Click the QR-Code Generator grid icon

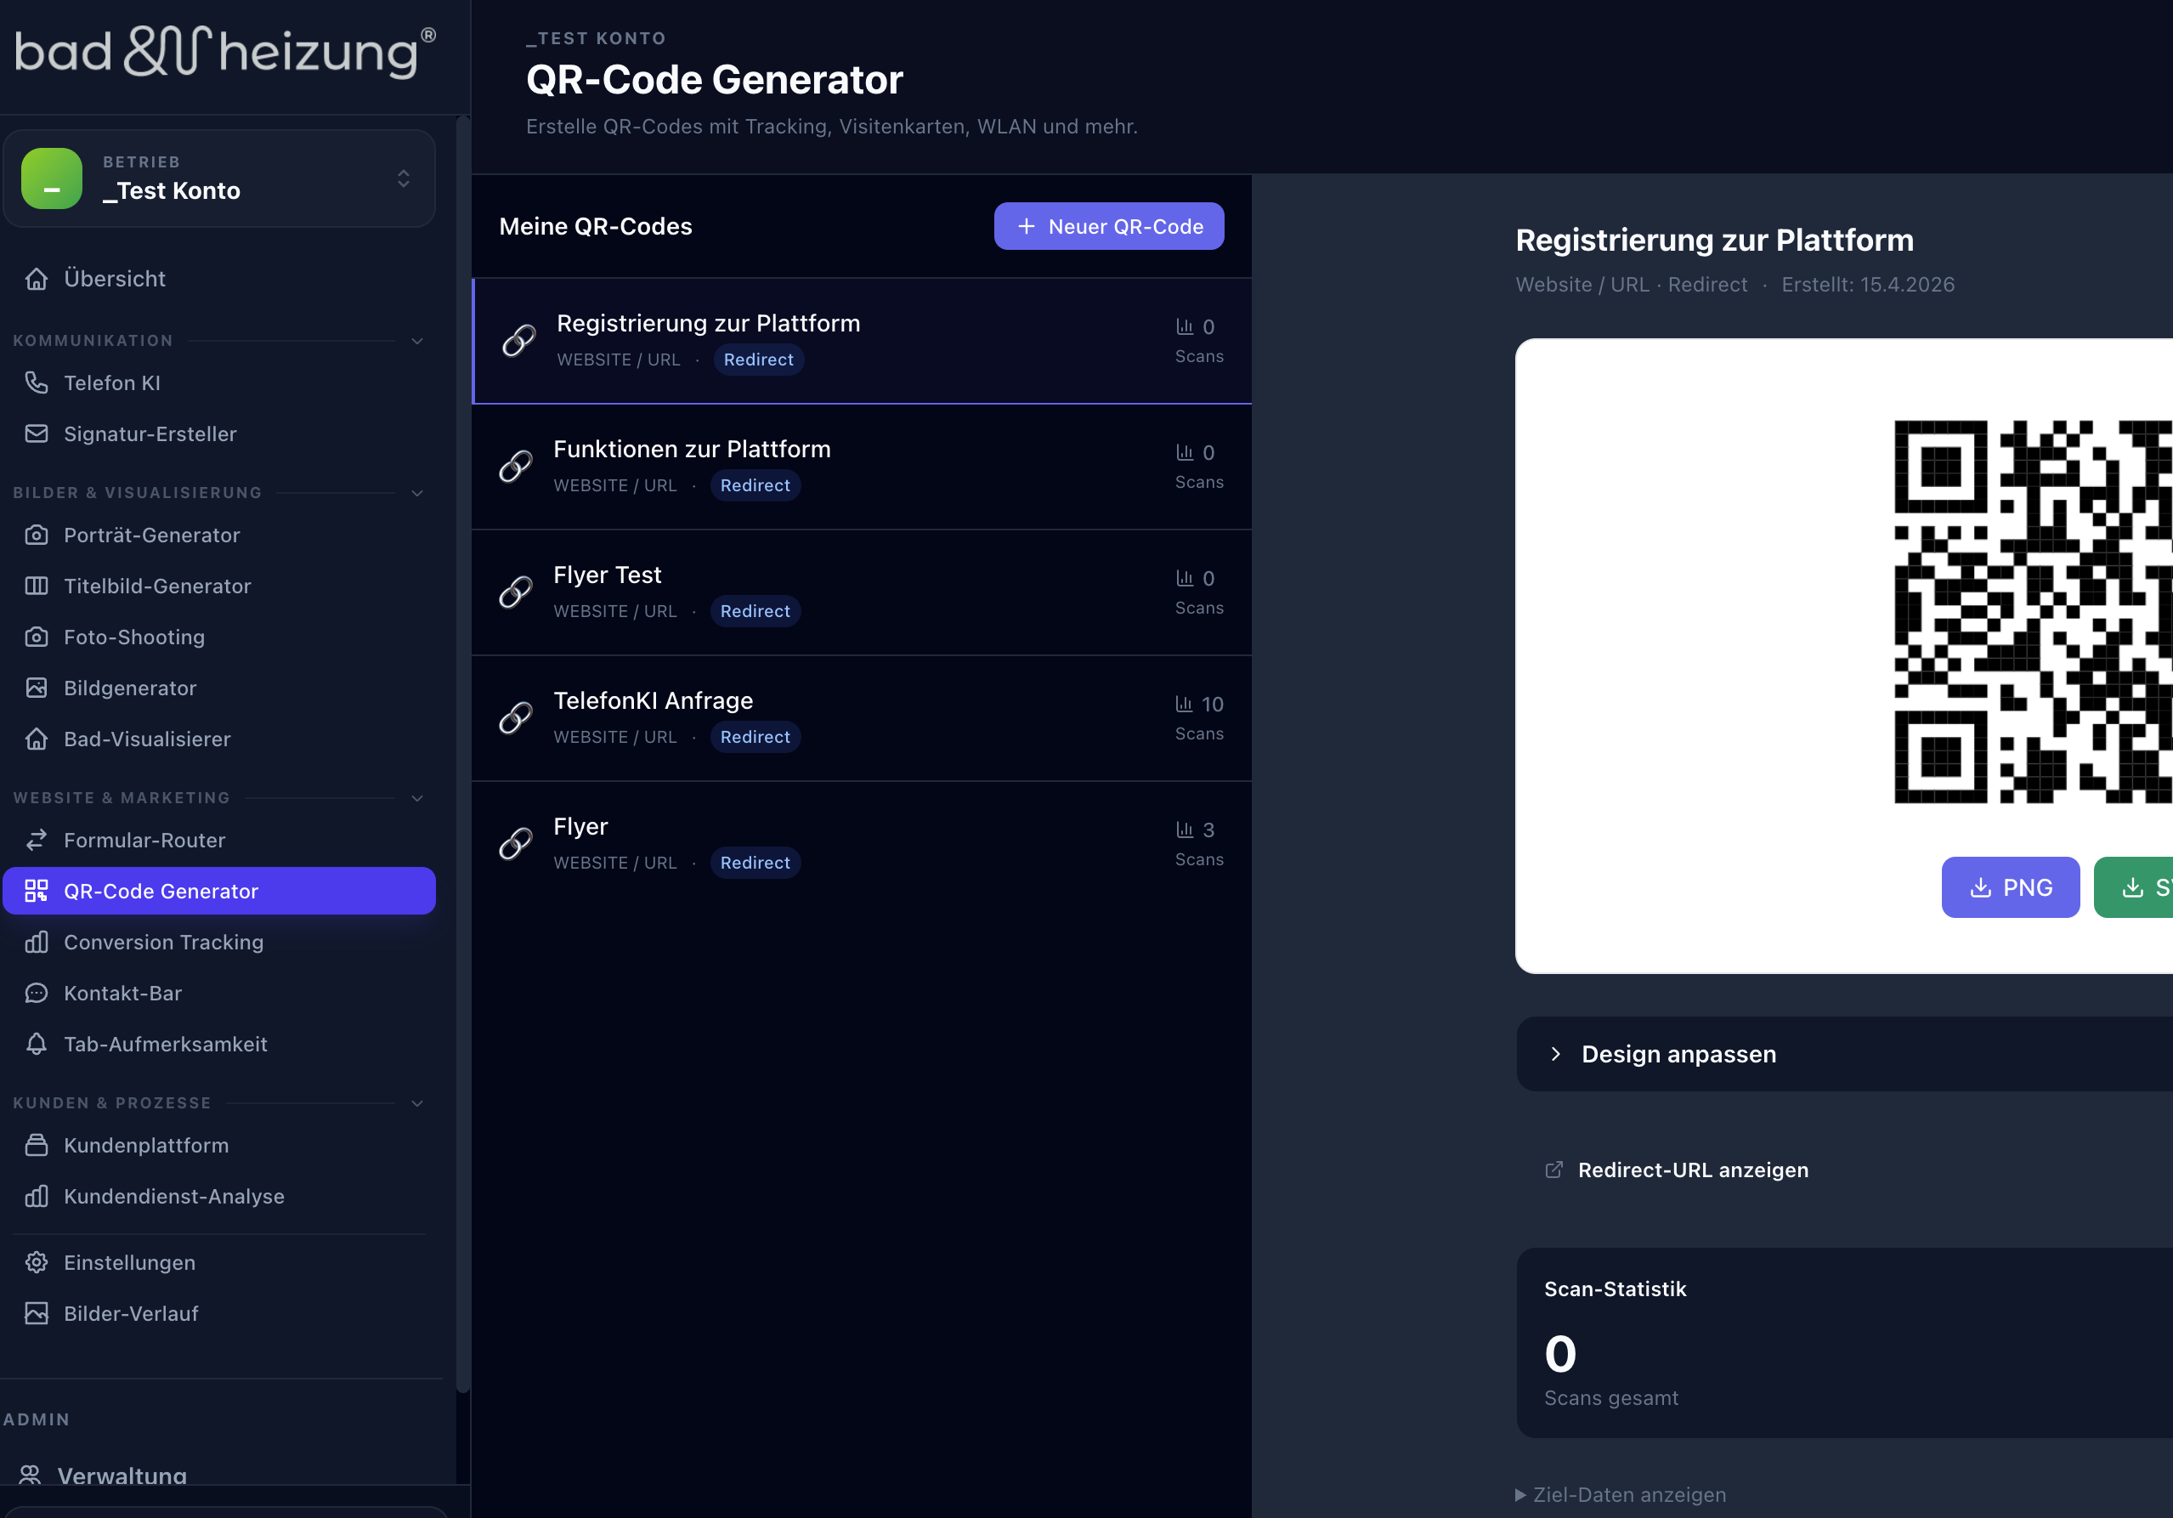coord(36,892)
